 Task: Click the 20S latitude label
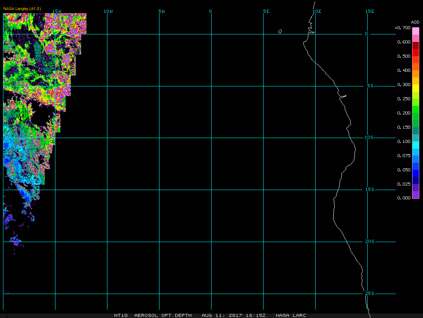(x=370, y=241)
